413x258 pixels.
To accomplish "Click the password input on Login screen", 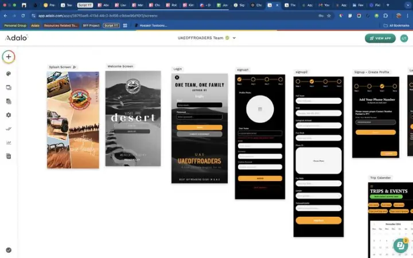I will (200, 116).
